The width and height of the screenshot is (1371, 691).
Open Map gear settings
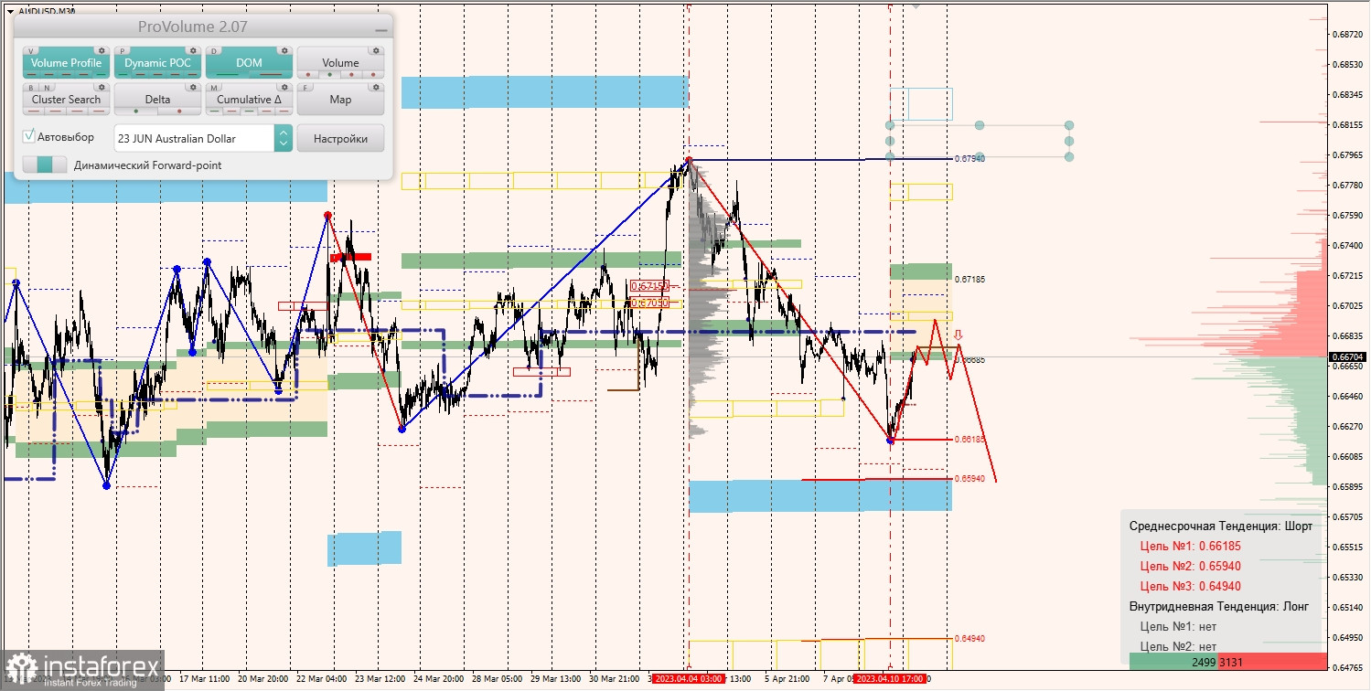pos(376,88)
